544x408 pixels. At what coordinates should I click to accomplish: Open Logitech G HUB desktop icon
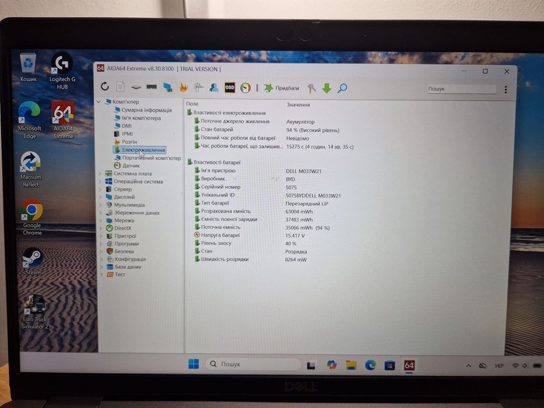(x=62, y=71)
